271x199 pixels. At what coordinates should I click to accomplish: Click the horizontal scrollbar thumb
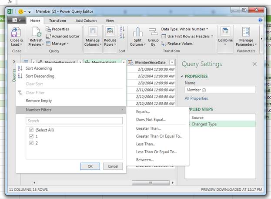click(151, 182)
